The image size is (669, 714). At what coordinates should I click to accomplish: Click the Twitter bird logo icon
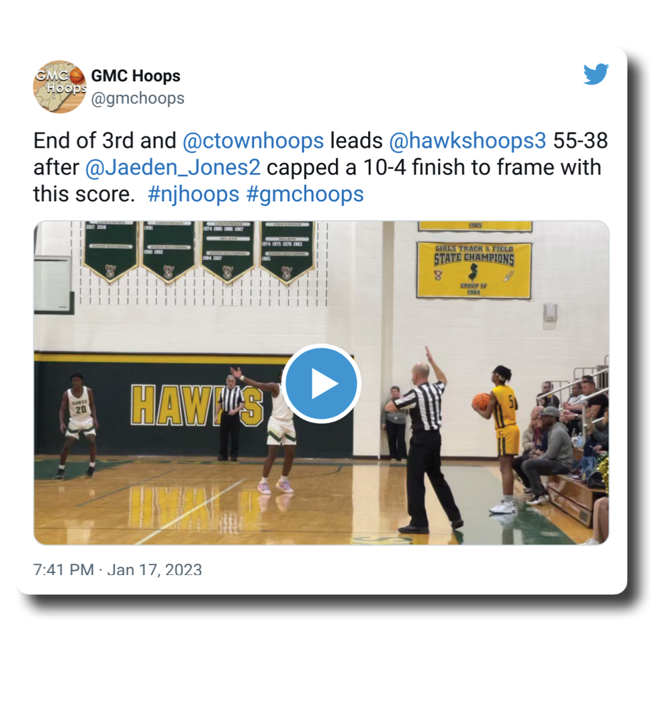596,74
